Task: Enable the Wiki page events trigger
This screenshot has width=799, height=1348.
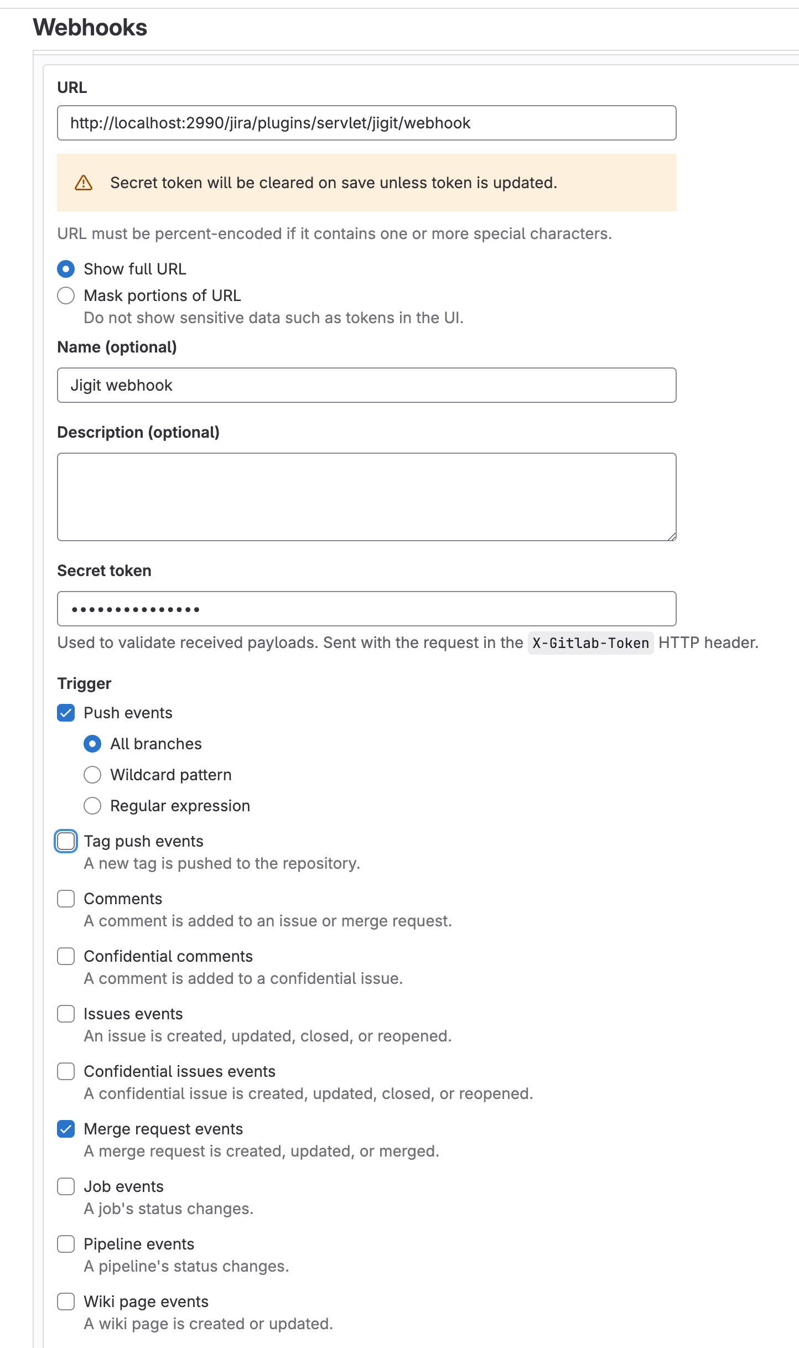Action: pos(66,1302)
